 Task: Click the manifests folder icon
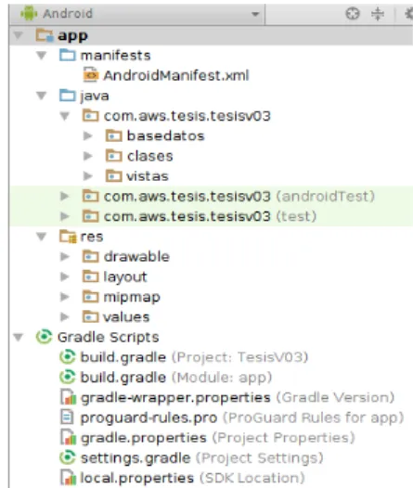point(67,55)
